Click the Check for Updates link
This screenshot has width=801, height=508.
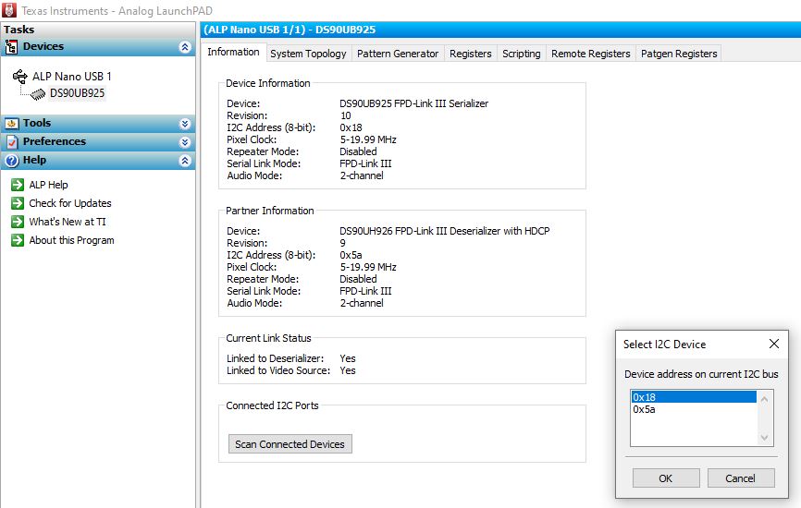[70, 203]
